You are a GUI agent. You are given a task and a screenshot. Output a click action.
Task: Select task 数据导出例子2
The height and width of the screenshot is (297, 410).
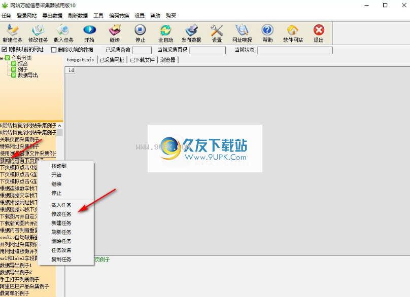(x=16, y=272)
